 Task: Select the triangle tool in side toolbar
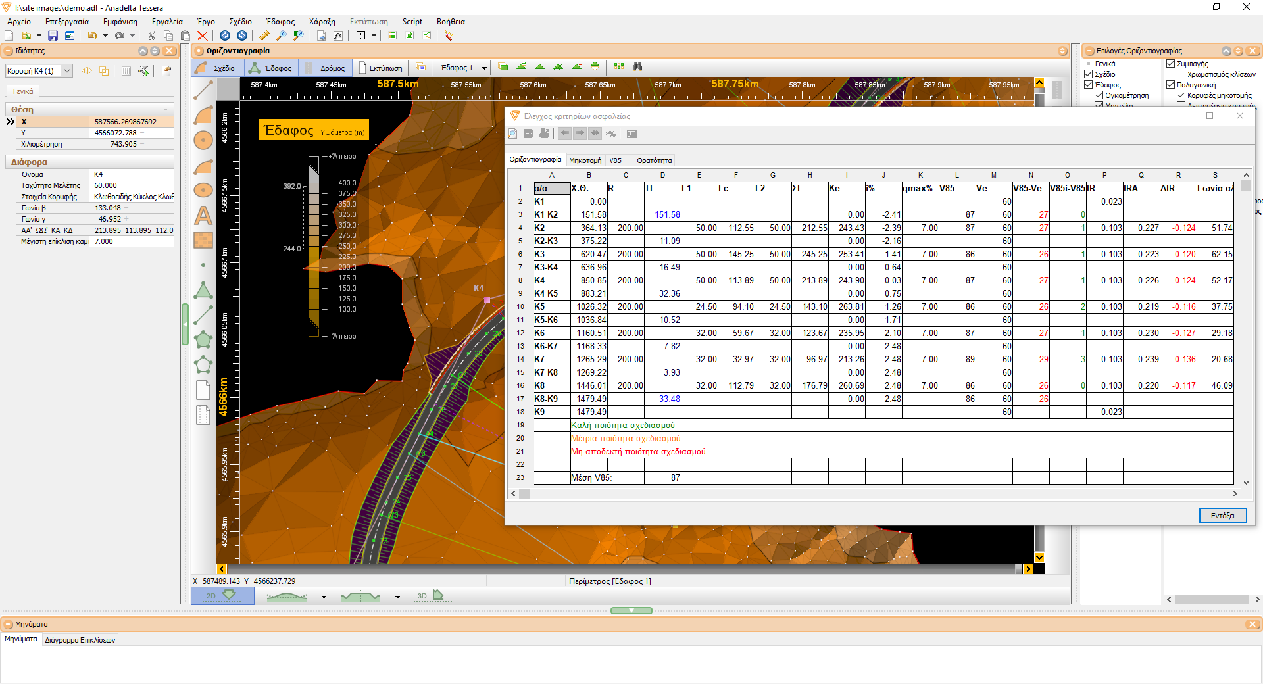pos(203,290)
